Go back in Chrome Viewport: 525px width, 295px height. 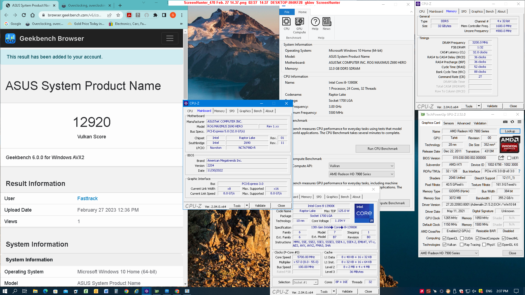tap(6, 15)
